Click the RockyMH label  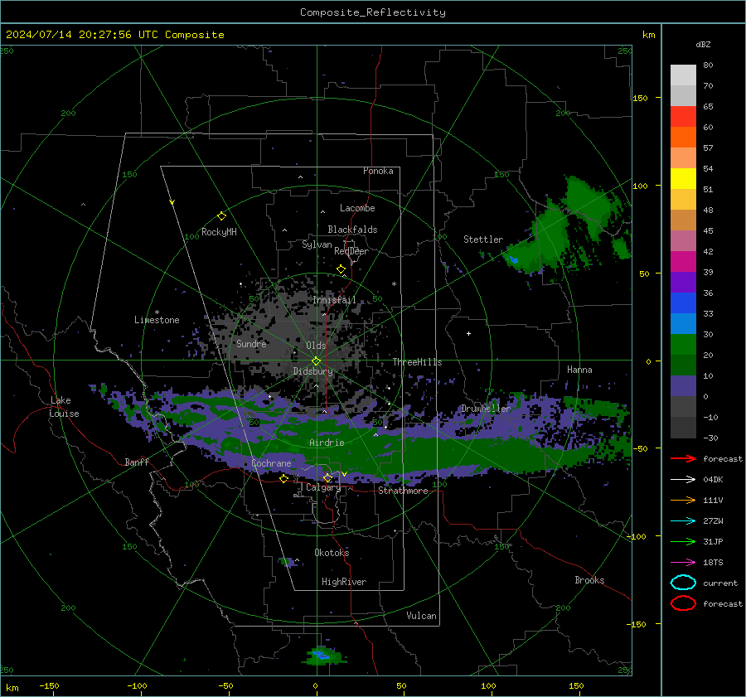(219, 232)
